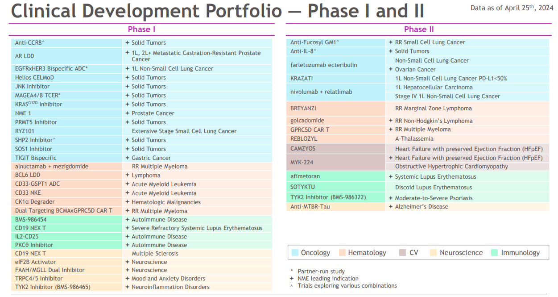Viewport: 558px width, 297px height.
Task: Click the Mood and Anxiety Disorders indication
Action: point(169,279)
